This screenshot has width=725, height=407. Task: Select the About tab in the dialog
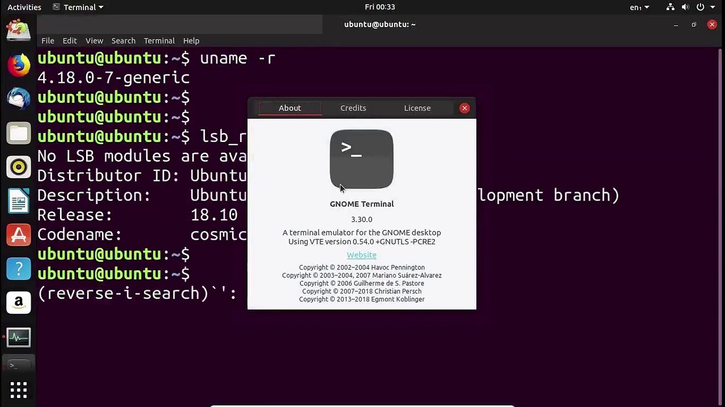click(x=290, y=108)
